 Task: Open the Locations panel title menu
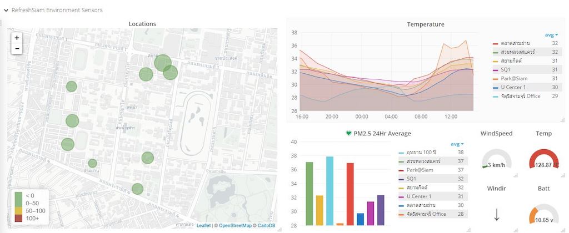click(x=142, y=24)
